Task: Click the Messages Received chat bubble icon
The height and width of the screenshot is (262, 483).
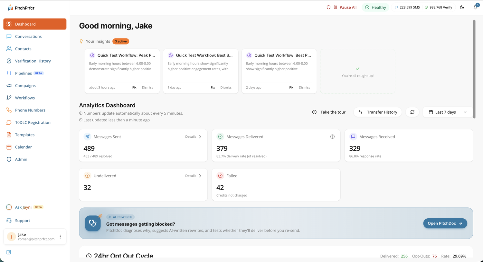Action: click(353, 137)
